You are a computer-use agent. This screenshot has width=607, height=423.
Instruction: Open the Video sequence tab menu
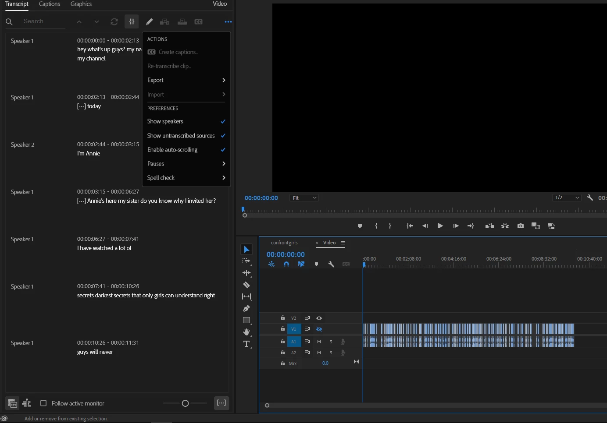click(343, 243)
